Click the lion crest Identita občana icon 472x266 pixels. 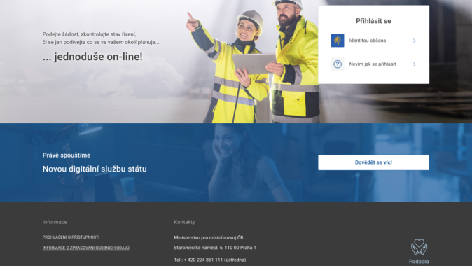click(338, 41)
